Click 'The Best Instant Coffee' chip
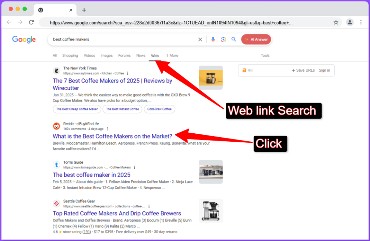This screenshot has height=241, width=370. pos(122,109)
